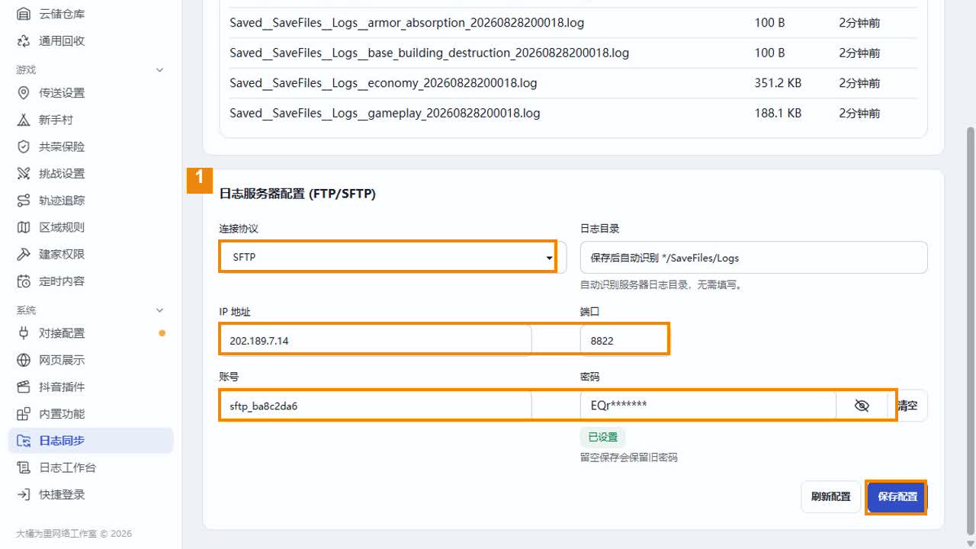This screenshot has width=976, height=549.
Task: Click the 日志工作台 list icon
Action: pyautogui.click(x=24, y=467)
